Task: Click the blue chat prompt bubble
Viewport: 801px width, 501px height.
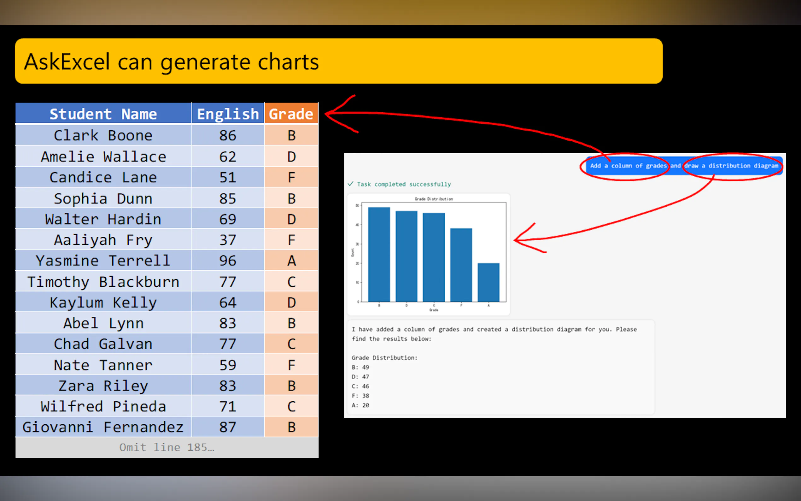Action: (x=684, y=166)
